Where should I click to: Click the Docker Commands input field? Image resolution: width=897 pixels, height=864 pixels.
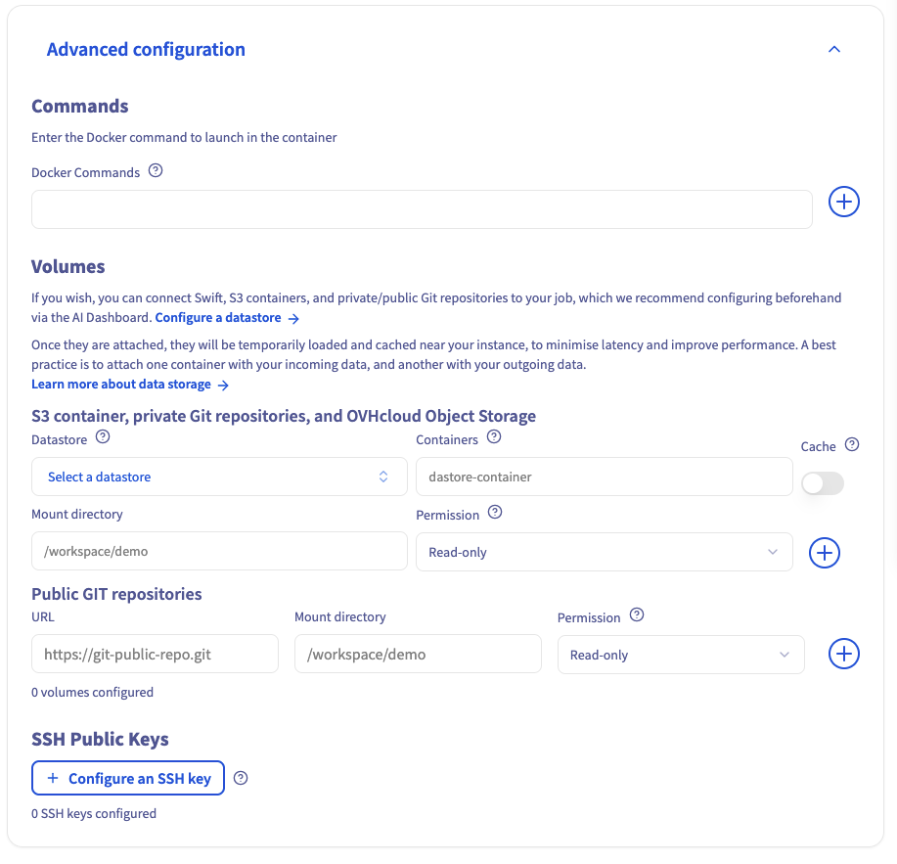(422, 209)
